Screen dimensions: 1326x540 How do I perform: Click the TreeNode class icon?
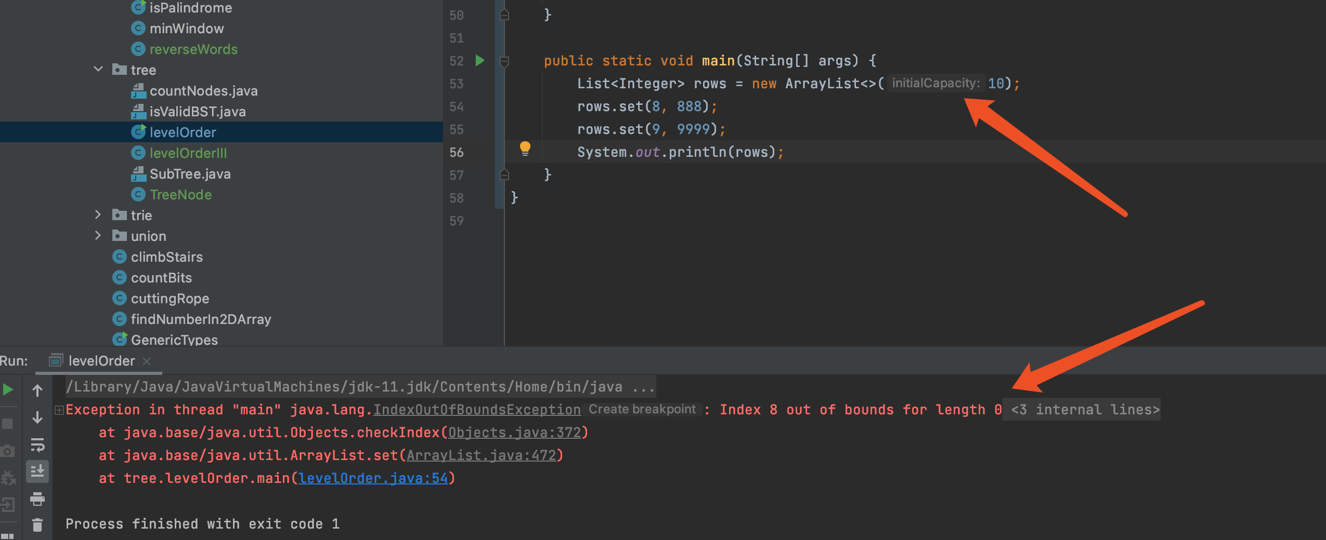tap(138, 194)
